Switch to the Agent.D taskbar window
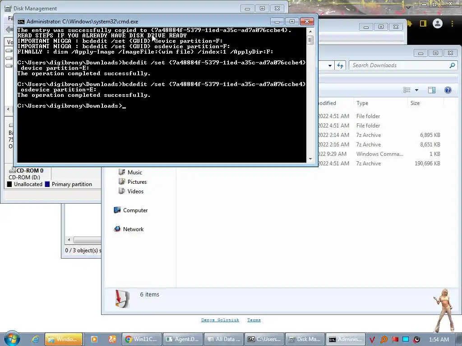Viewport: 462px width, 346px height. pyautogui.click(x=183, y=339)
